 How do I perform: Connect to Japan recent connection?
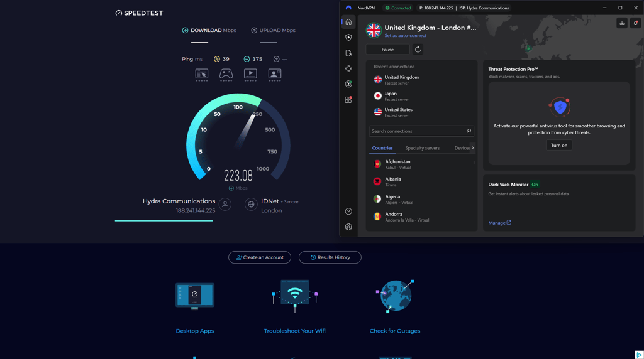pyautogui.click(x=421, y=96)
